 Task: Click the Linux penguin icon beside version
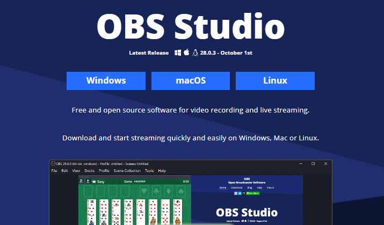click(x=195, y=53)
